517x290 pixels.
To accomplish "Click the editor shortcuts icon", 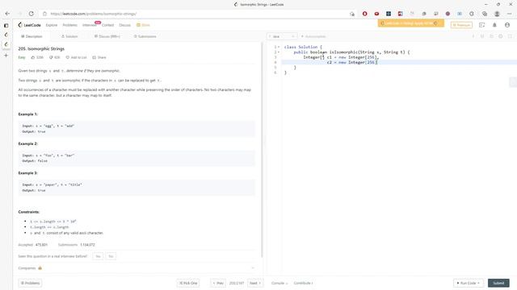I will (x=482, y=36).
